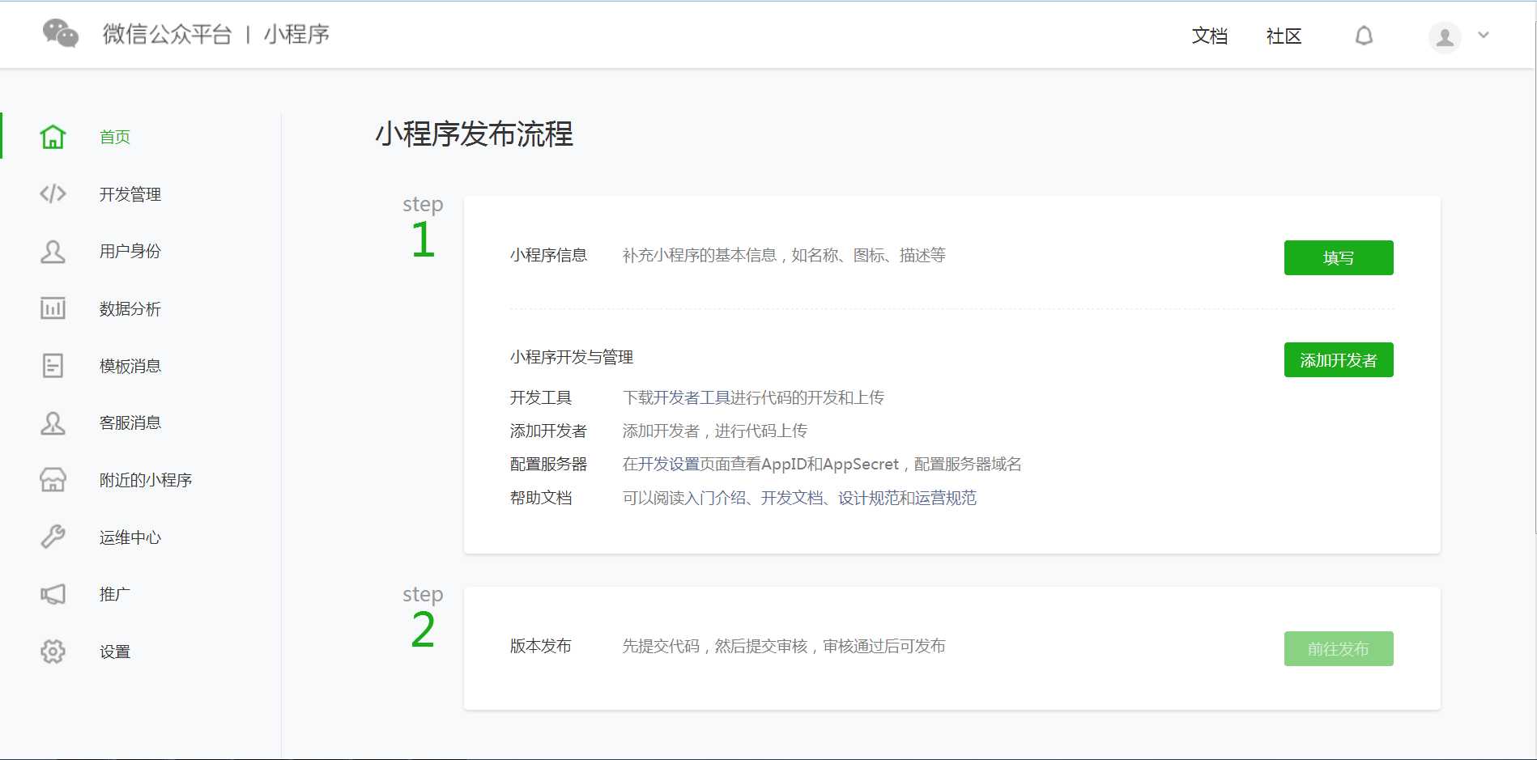Image resolution: width=1537 pixels, height=760 pixels.
Task: Click the 开发工具 row label
Action: tap(541, 397)
